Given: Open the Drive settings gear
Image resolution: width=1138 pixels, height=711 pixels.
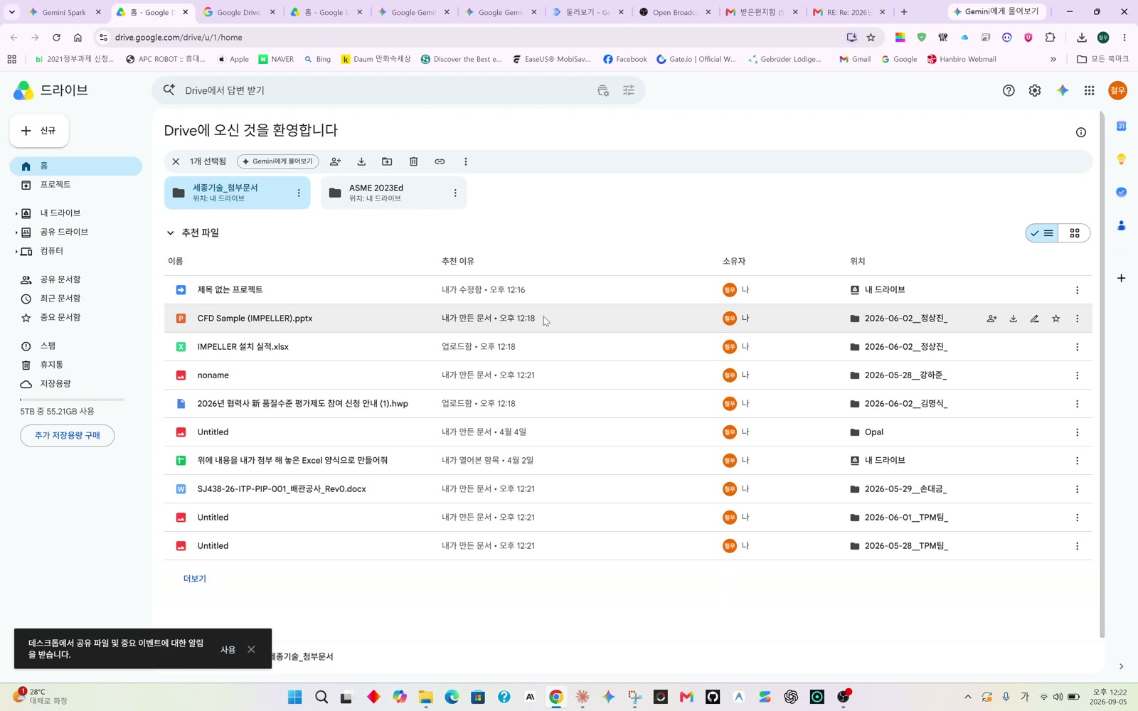Looking at the screenshot, I should pyautogui.click(x=1035, y=90).
